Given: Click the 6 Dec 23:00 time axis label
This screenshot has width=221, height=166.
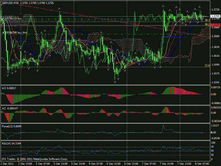Looking at the screenshot, I should tap(131, 164).
